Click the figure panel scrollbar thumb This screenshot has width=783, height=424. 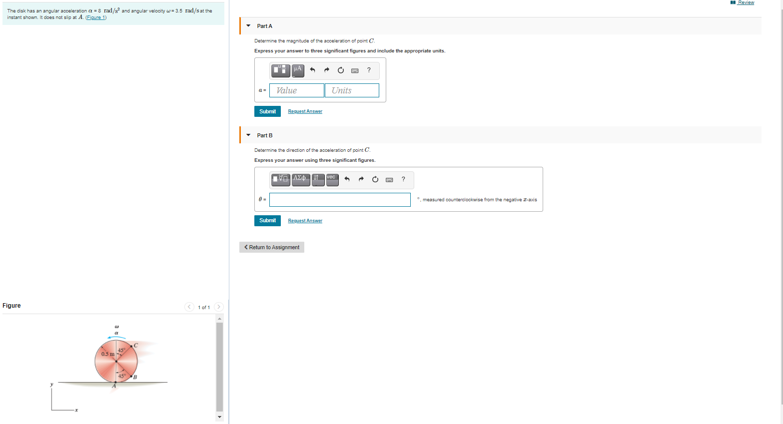(219, 367)
